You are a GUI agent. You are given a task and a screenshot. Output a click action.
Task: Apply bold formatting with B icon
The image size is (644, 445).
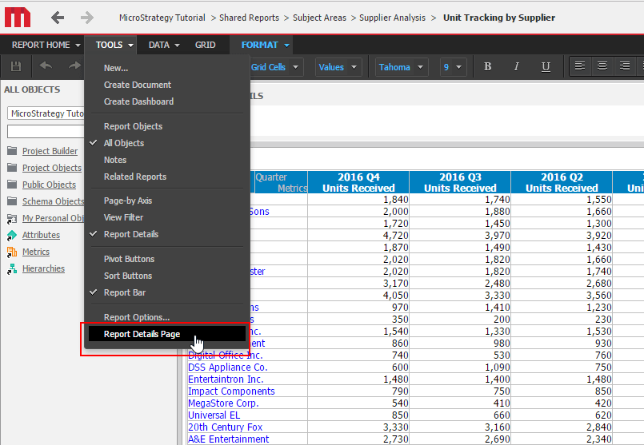(x=488, y=67)
